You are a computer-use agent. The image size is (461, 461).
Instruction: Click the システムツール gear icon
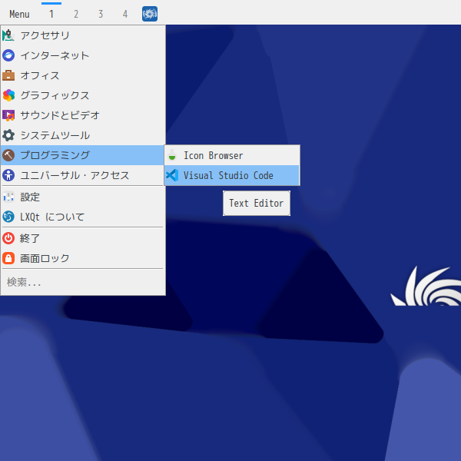click(8, 135)
